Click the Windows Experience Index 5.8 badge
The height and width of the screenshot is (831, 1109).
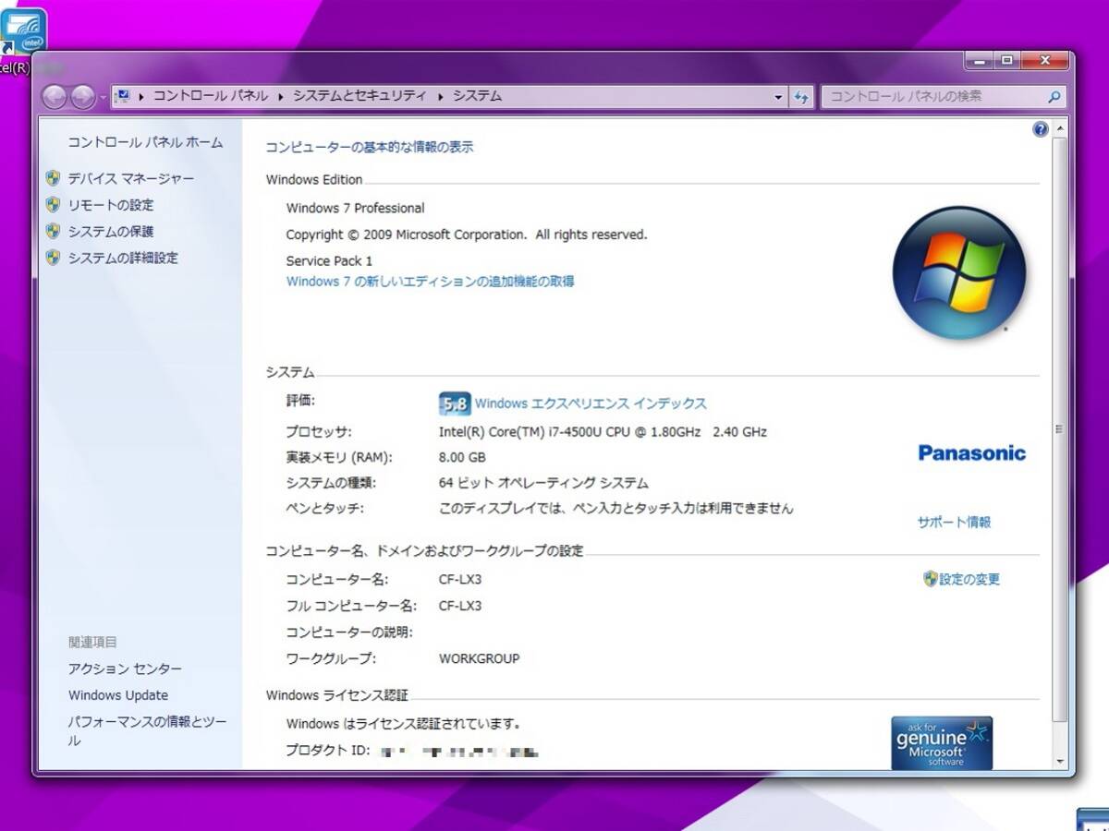point(454,403)
